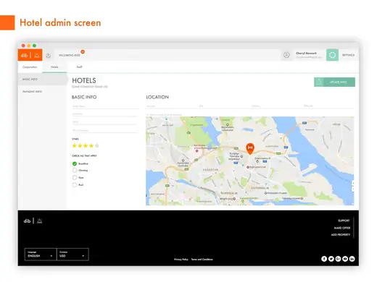Click the Update Info button
377x282 pixels.
tap(334, 82)
